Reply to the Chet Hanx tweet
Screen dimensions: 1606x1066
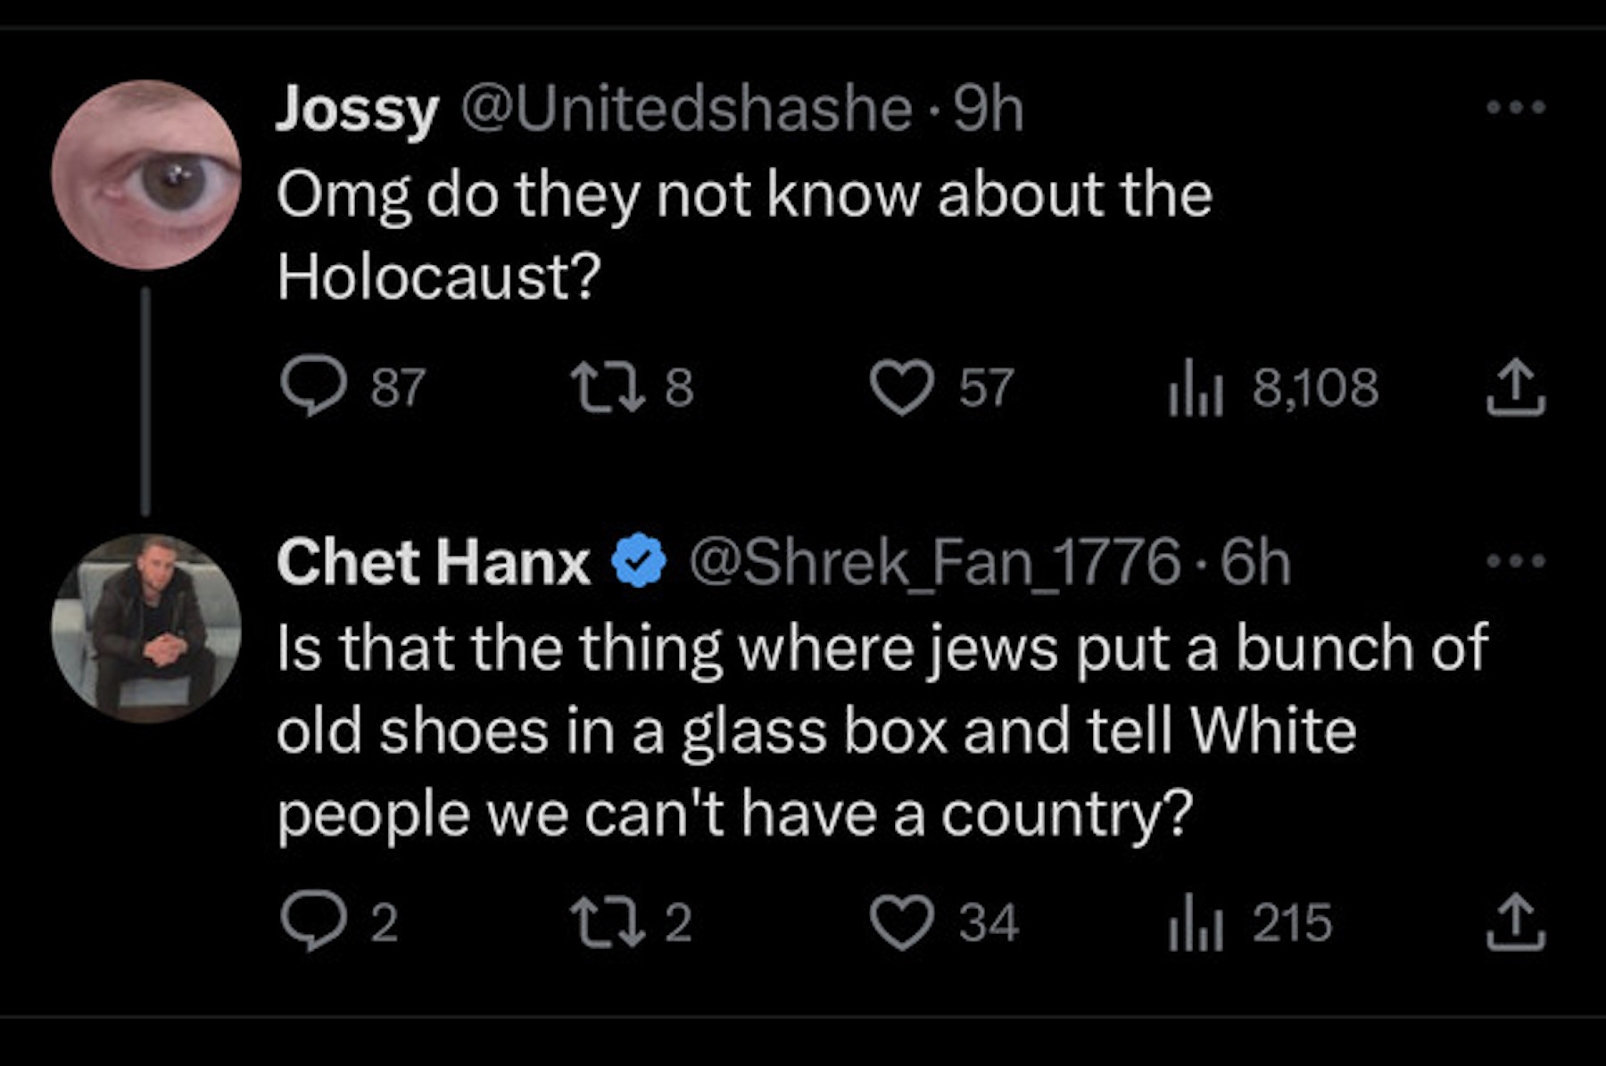click(x=313, y=922)
